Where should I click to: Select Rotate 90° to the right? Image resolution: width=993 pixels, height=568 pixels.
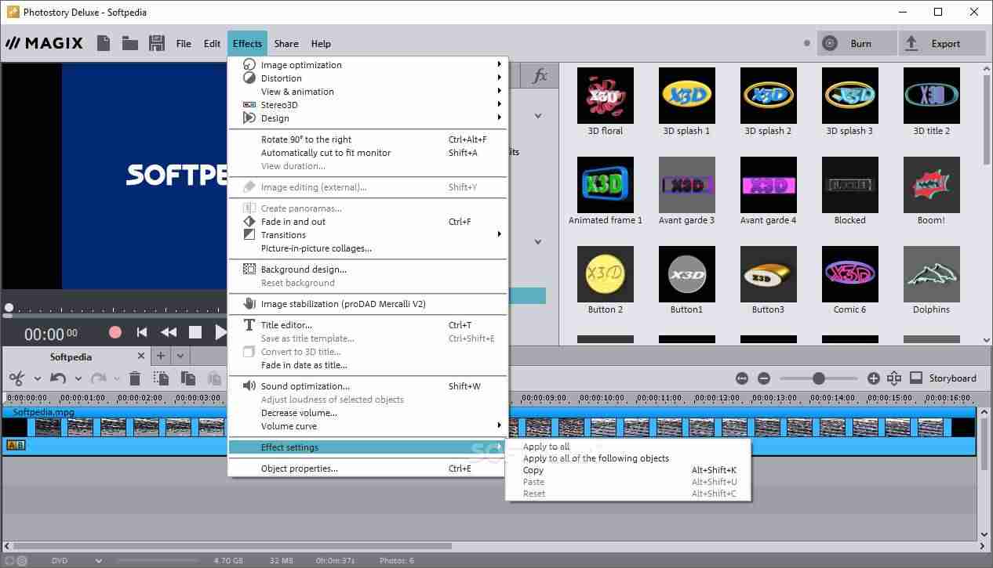(x=306, y=139)
